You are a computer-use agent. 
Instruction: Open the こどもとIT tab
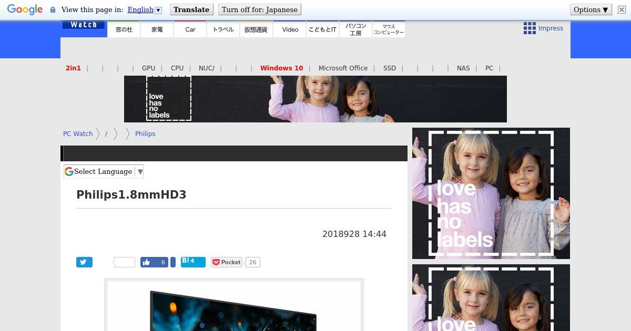click(x=322, y=29)
